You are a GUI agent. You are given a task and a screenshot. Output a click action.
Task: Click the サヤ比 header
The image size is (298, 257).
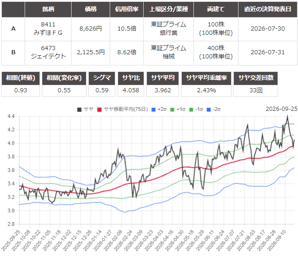[131, 78]
